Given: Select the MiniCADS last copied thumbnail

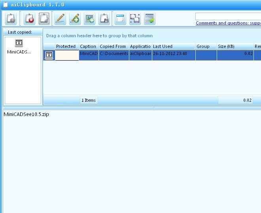Looking at the screenshot, I should tap(19, 46).
